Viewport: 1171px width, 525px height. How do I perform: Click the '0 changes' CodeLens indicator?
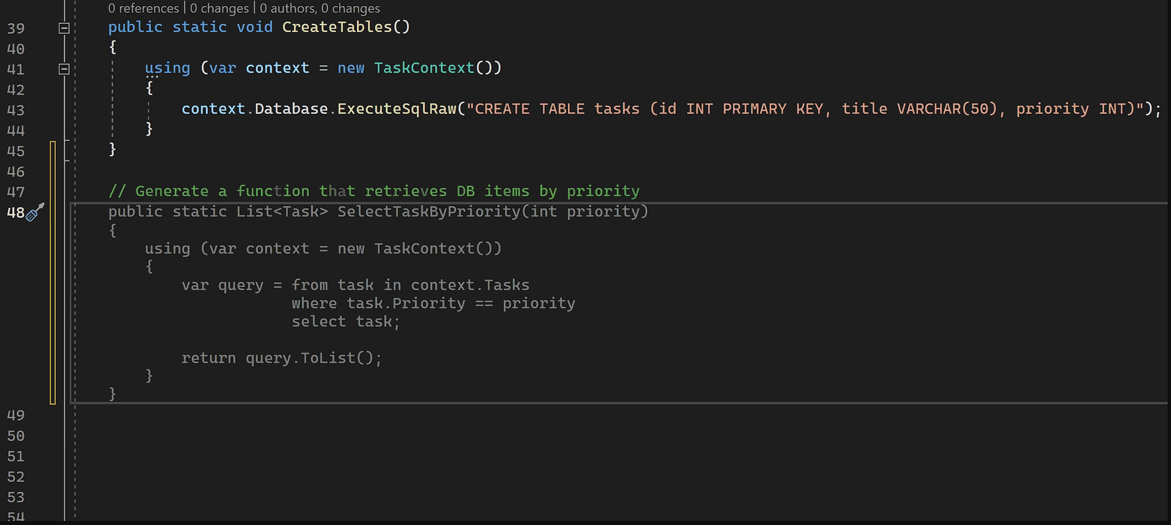pyautogui.click(x=219, y=8)
